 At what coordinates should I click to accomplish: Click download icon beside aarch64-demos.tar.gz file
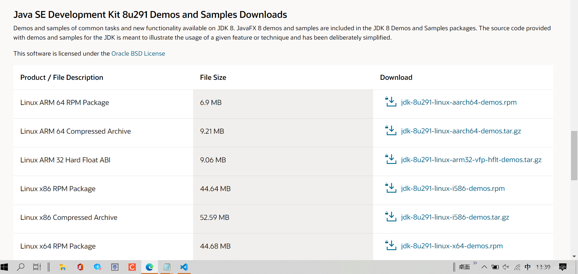click(x=391, y=130)
